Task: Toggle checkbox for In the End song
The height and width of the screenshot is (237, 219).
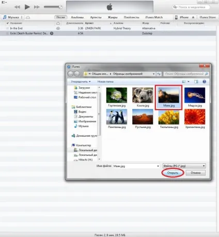Action: click(x=7, y=28)
